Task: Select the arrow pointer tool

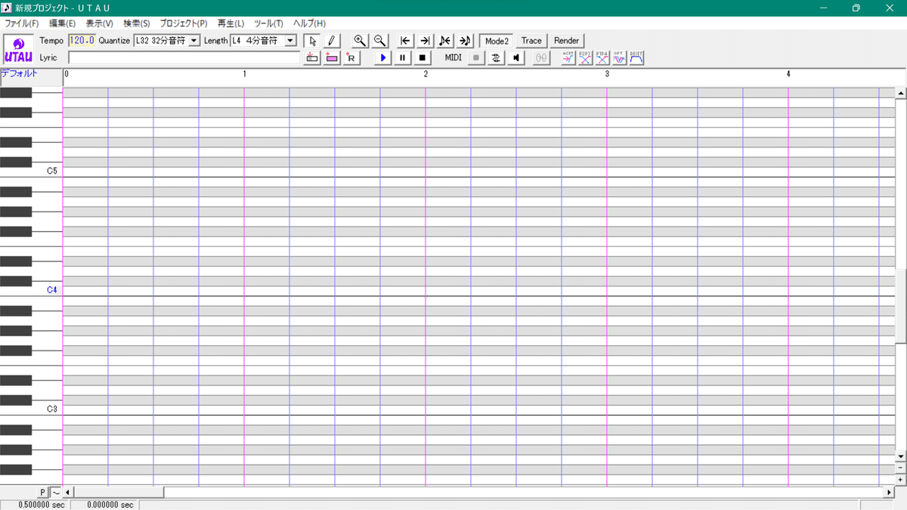Action: (x=312, y=41)
